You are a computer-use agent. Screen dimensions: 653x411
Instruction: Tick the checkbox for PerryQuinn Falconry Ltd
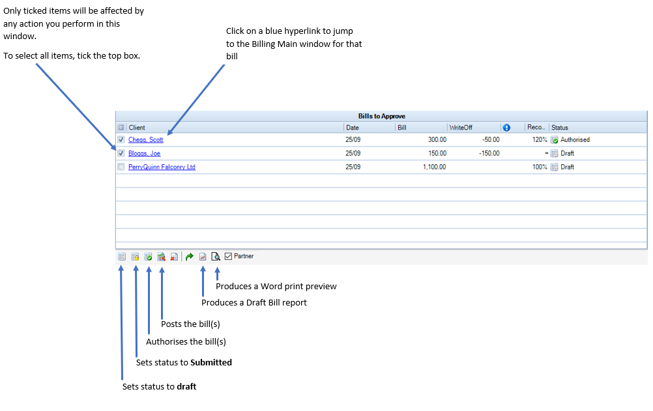[x=121, y=167]
